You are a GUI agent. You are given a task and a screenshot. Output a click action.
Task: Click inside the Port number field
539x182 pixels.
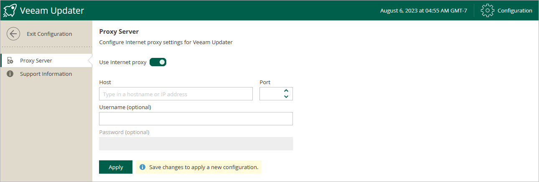[x=271, y=94]
